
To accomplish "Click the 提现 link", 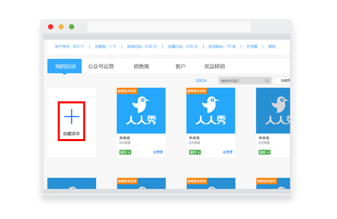I will point(272,46).
